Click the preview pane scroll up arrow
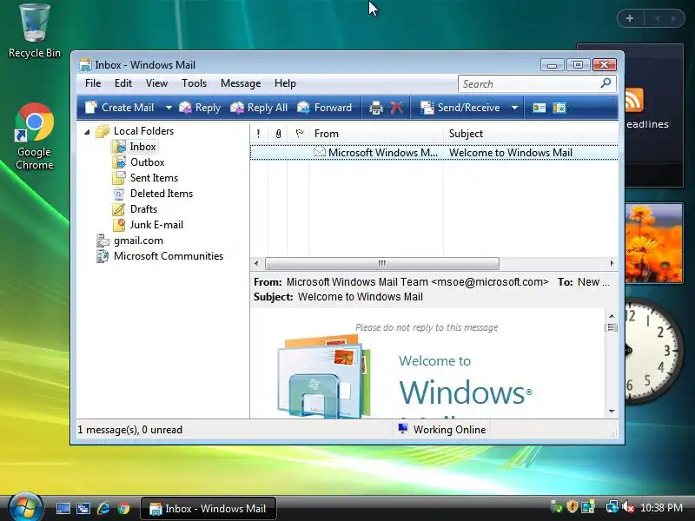Viewport: 695px width, 521px height. (x=612, y=316)
